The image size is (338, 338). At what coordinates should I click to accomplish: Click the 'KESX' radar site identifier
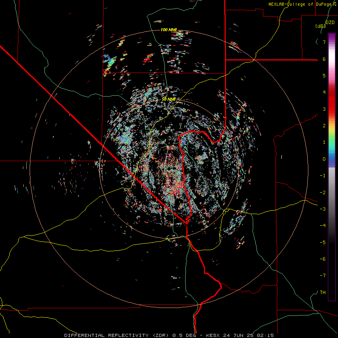tap(213, 335)
